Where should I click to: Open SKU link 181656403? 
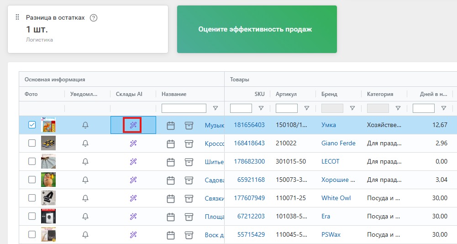pos(249,125)
